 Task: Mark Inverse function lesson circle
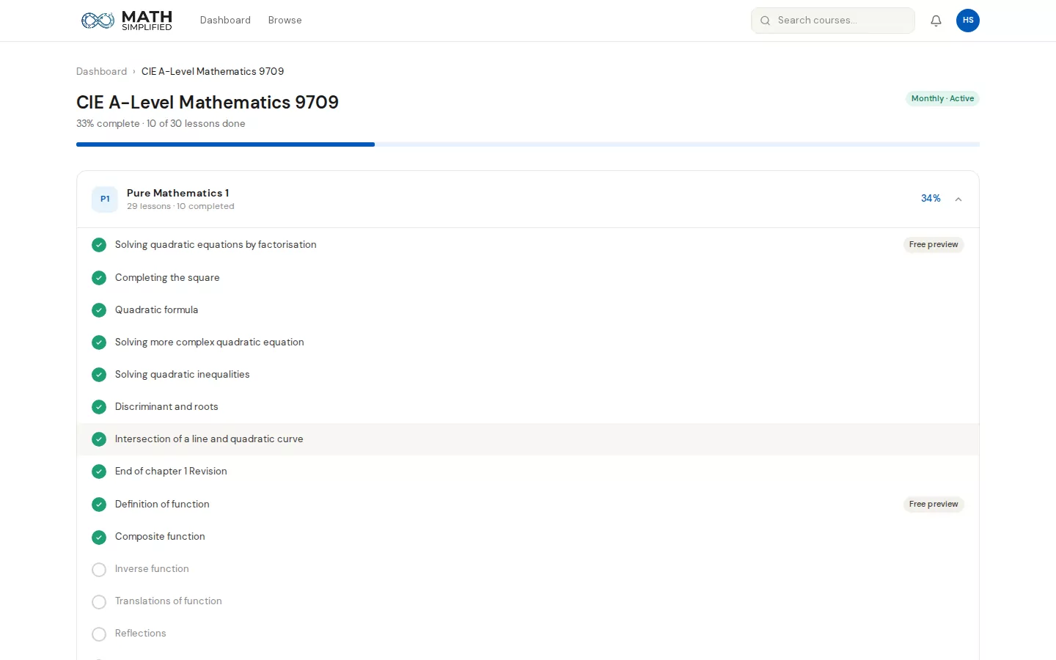99,570
